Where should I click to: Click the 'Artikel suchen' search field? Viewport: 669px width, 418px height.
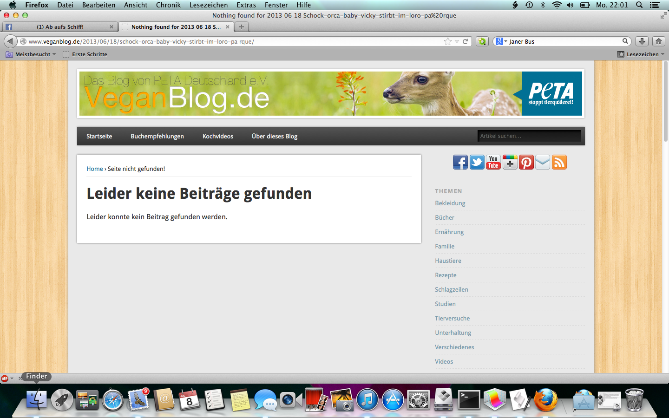pos(529,136)
